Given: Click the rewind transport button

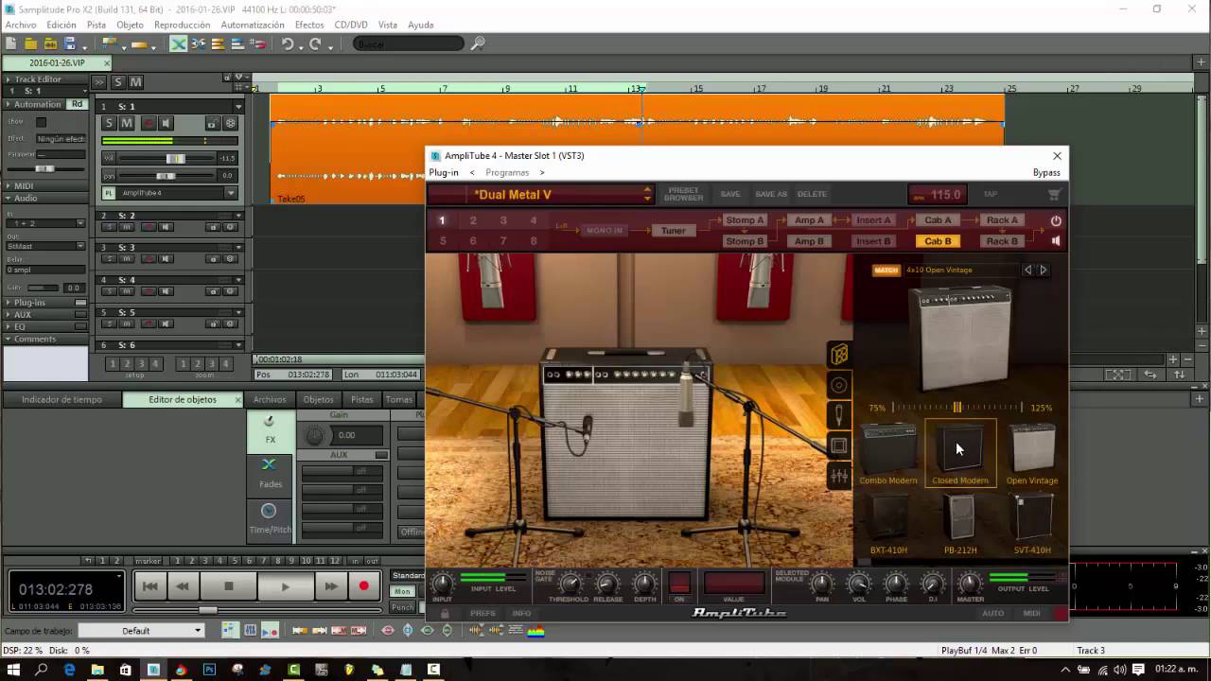Looking at the screenshot, I should (182, 586).
